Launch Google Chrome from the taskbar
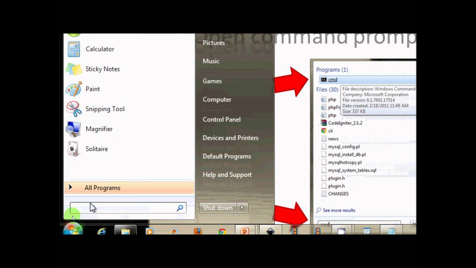This screenshot has height=268, width=476. point(222,232)
